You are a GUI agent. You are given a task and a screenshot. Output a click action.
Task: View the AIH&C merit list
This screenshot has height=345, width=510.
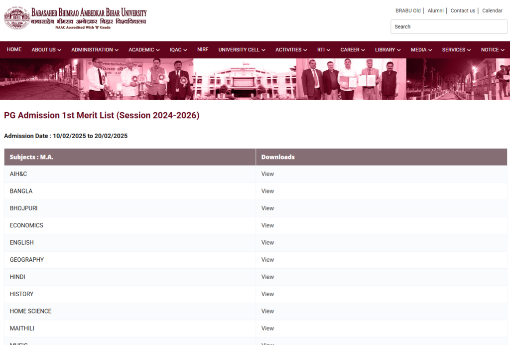[x=267, y=174]
